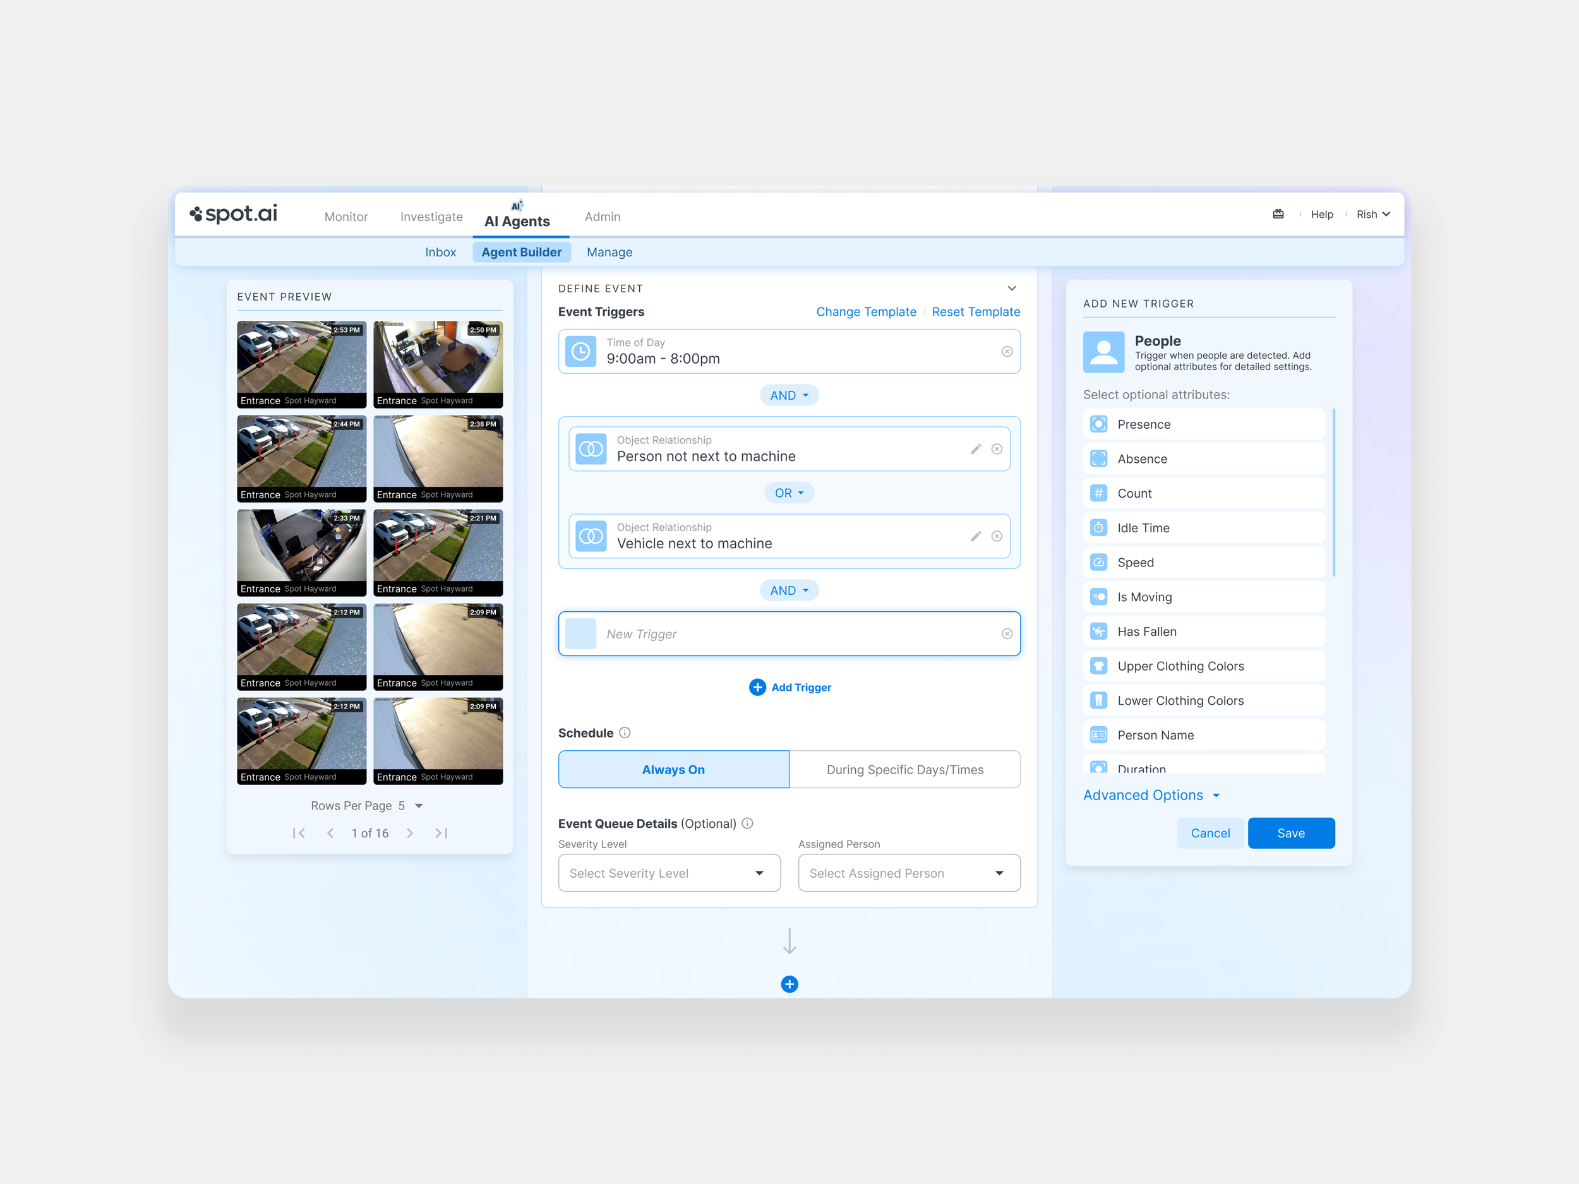Select the Always On schedule option

click(673, 769)
